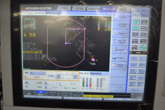Click REDRAW SPEED UP
Image resolution: width=165 pixels, height=110 pixels.
pos(141,84)
